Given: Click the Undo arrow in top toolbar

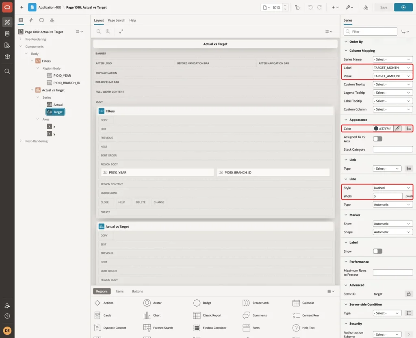Looking at the screenshot, I should coord(310,7).
